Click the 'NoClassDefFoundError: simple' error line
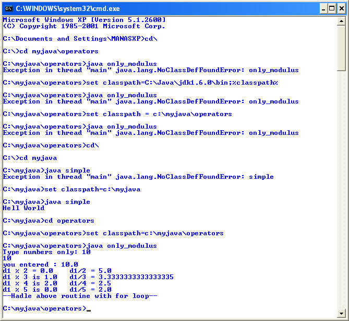The height and width of the screenshot is (321, 349). pos(138,177)
